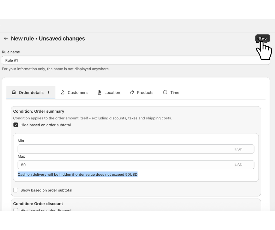Tick Hide based on order discount checkbox
The image size is (275, 230).
coord(16,210)
